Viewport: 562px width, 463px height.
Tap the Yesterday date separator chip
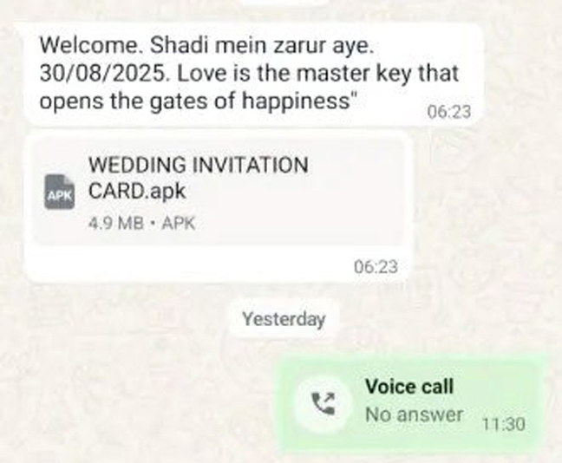click(284, 319)
